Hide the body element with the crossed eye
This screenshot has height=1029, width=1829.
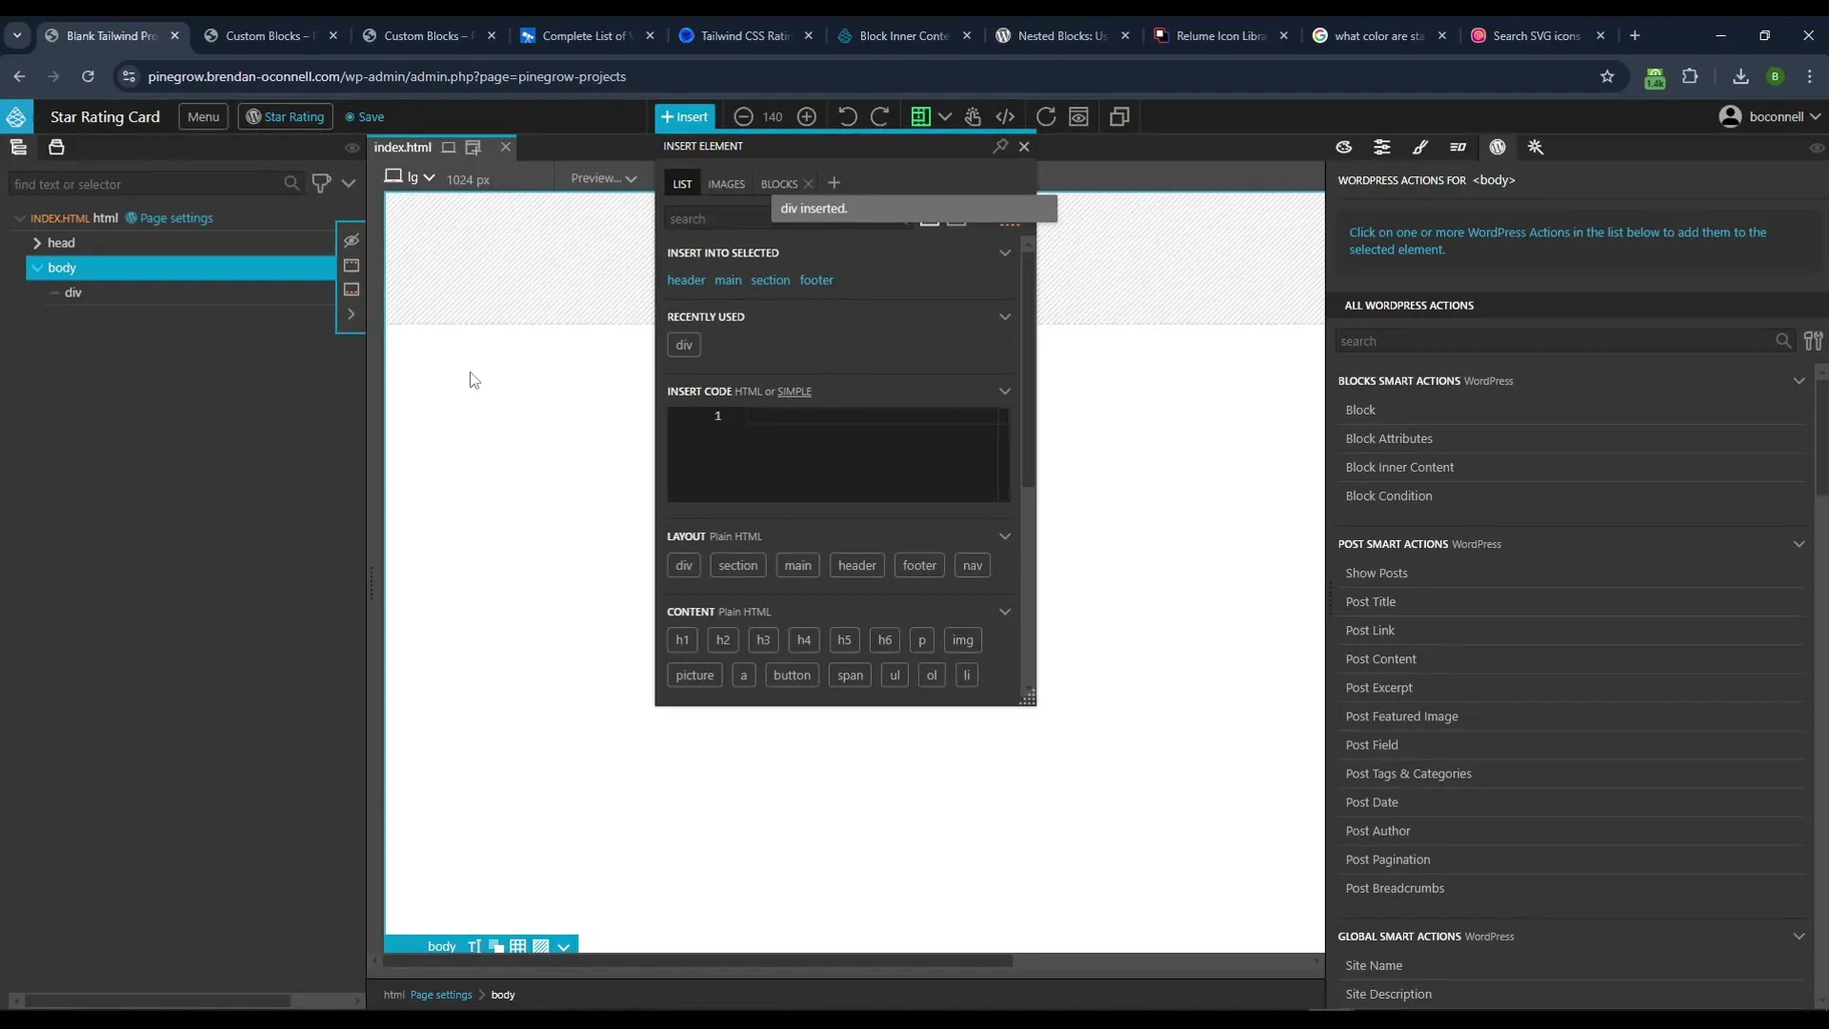pyautogui.click(x=352, y=240)
